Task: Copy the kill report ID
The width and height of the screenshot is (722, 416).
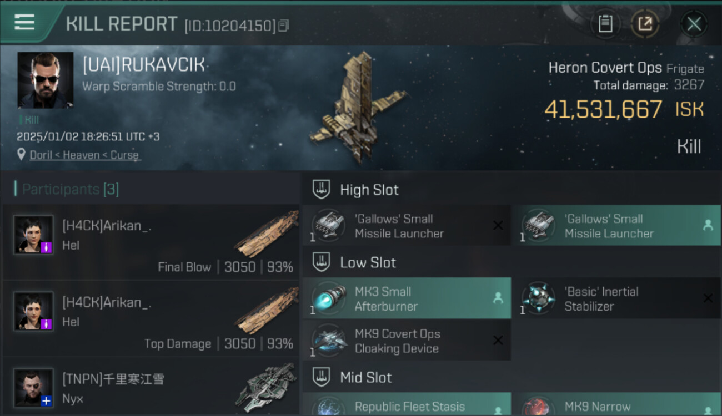Action: pos(284,26)
